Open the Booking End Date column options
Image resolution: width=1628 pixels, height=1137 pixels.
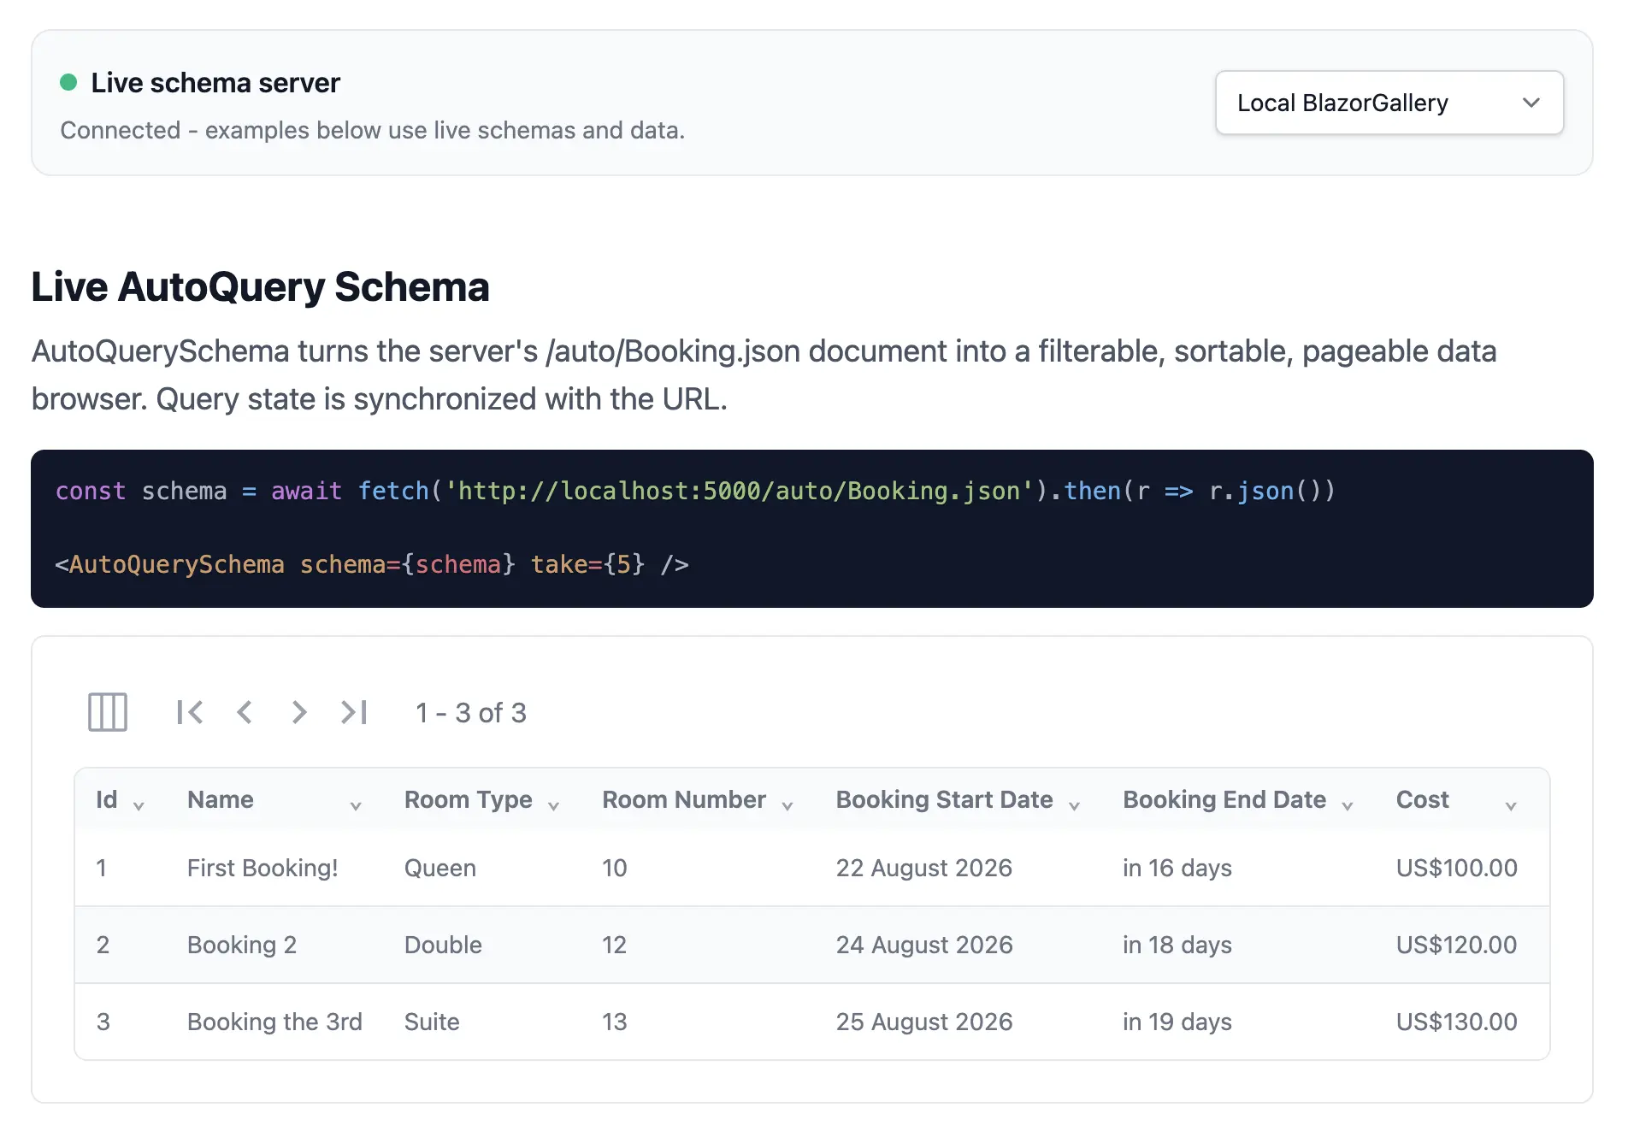click(x=1348, y=805)
